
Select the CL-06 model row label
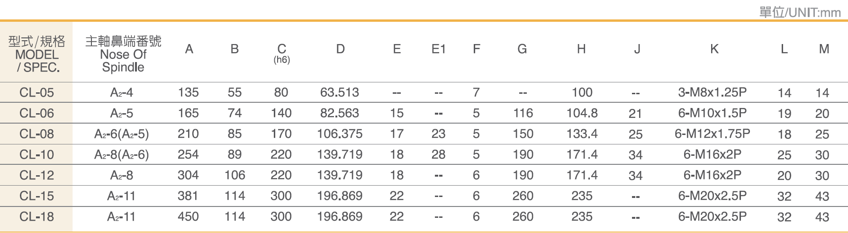point(36,113)
